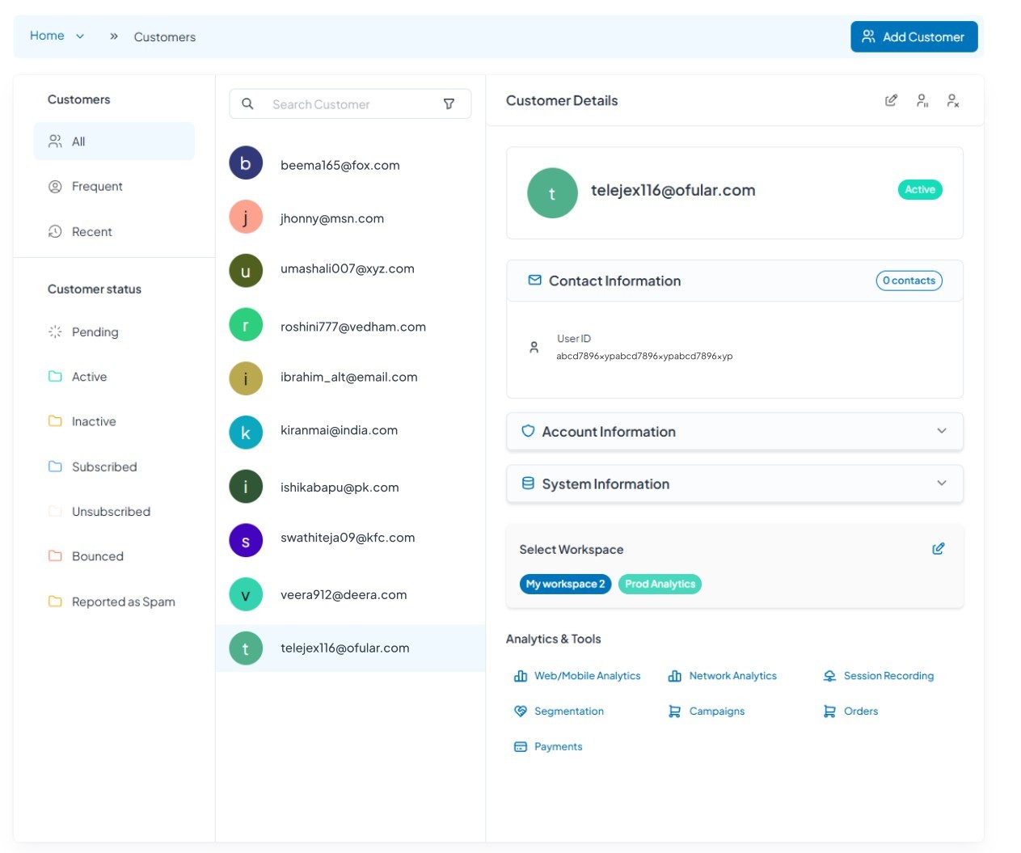Click the Session Recording icon
Screen dimensions: 1021x853
tap(829, 676)
